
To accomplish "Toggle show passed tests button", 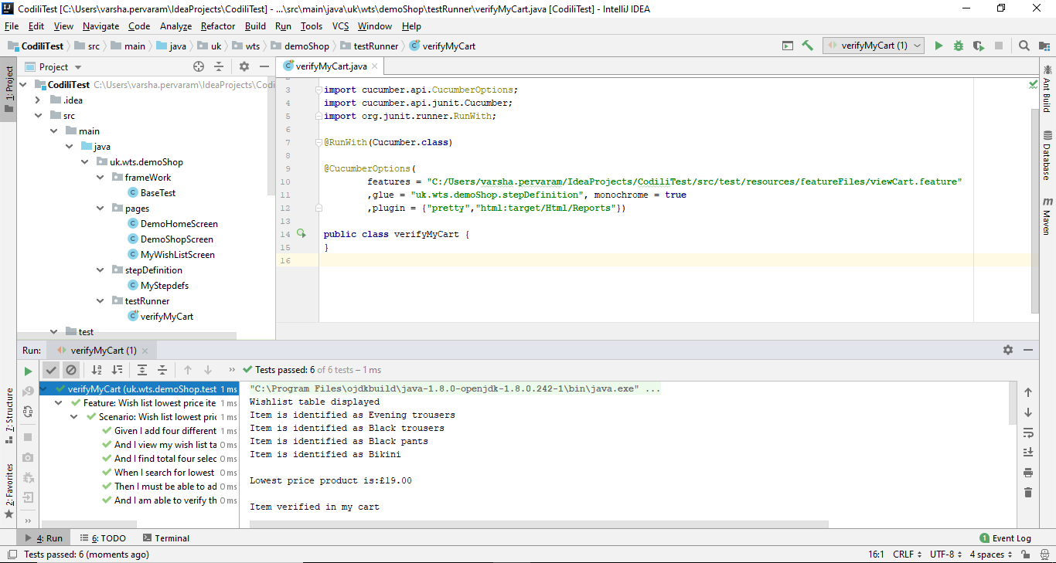I will (x=51, y=370).
